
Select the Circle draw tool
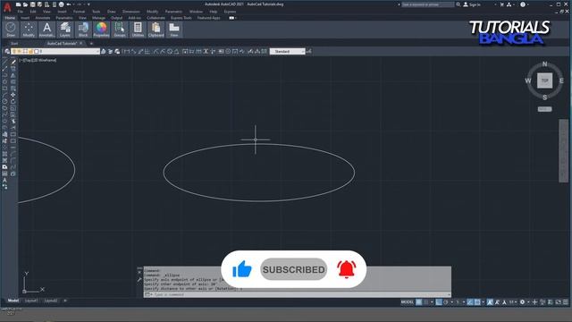point(4,101)
